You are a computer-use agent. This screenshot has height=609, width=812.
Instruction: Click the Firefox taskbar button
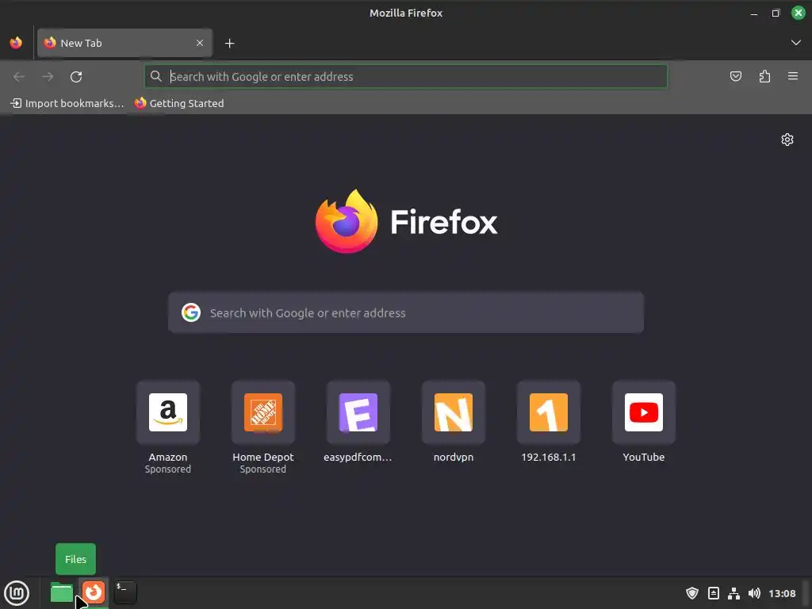tap(94, 592)
